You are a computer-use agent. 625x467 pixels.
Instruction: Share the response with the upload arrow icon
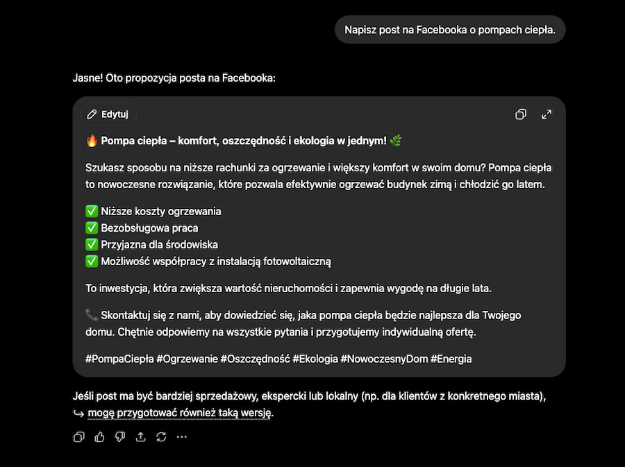pos(141,436)
